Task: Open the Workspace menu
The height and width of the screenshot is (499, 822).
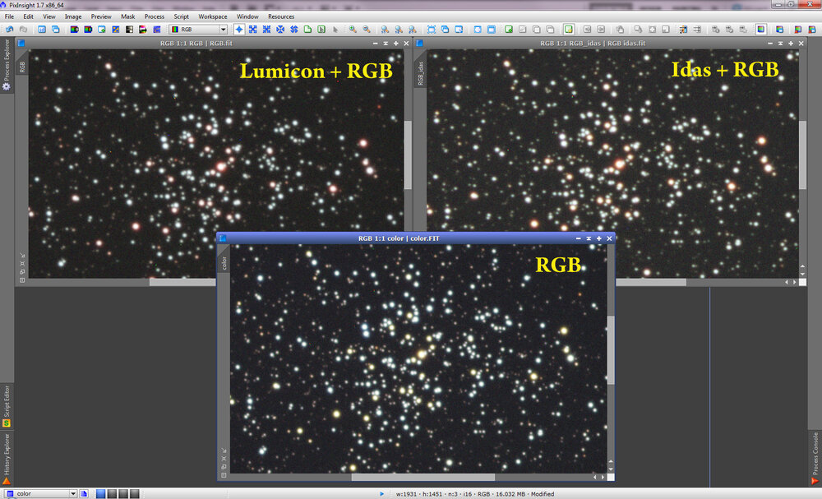Action: (212, 16)
